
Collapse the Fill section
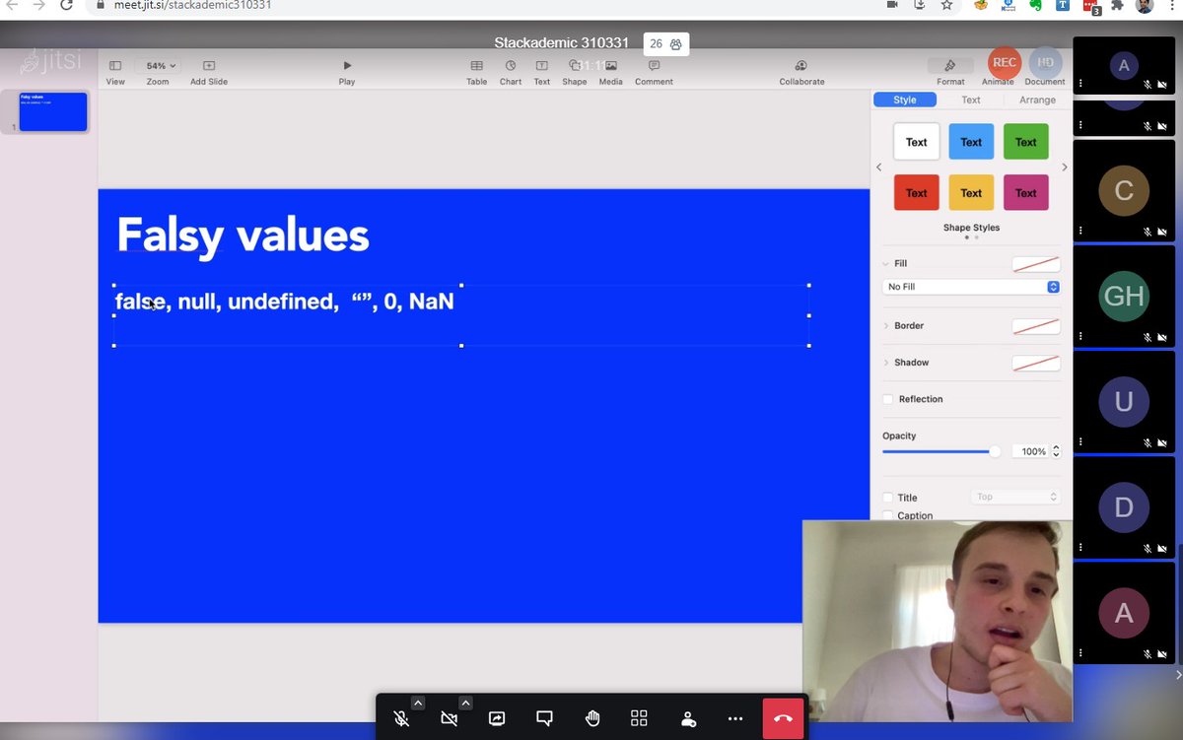(x=885, y=263)
